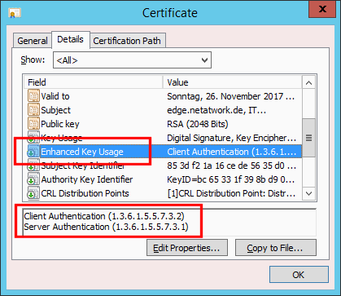The height and width of the screenshot is (296, 341).
Task: Click the Copy to File button
Action: pyautogui.click(x=276, y=248)
